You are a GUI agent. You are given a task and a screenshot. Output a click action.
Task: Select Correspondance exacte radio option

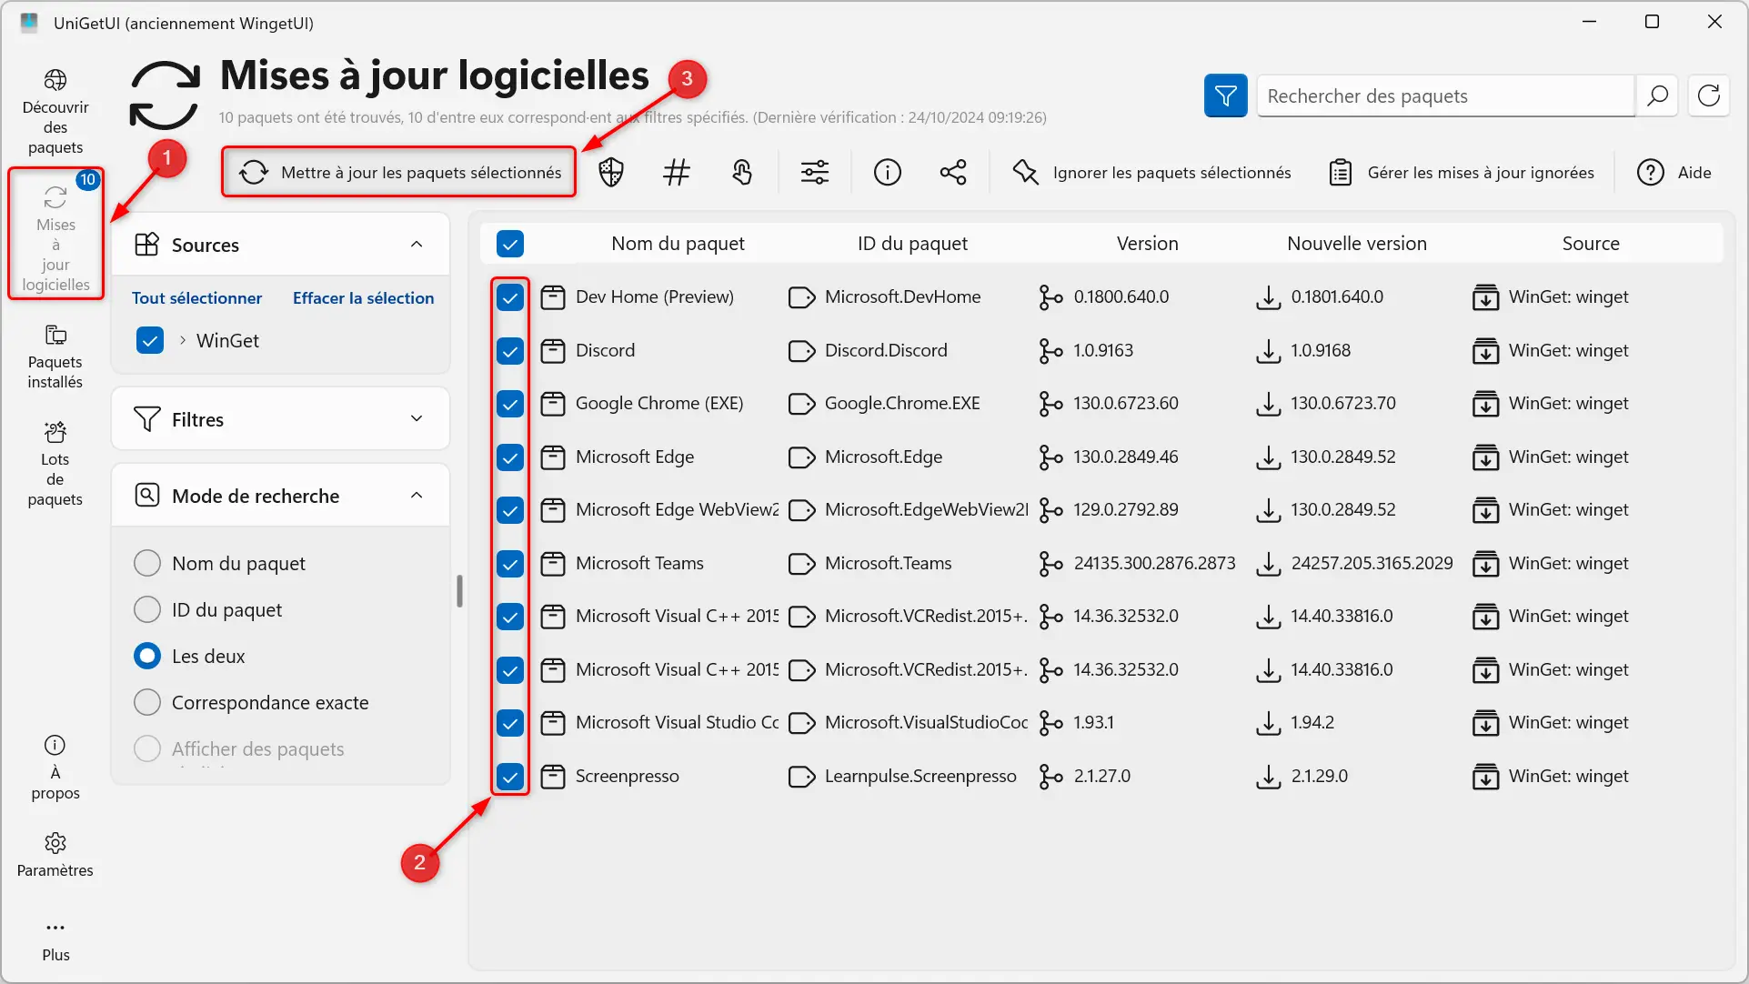coord(147,702)
